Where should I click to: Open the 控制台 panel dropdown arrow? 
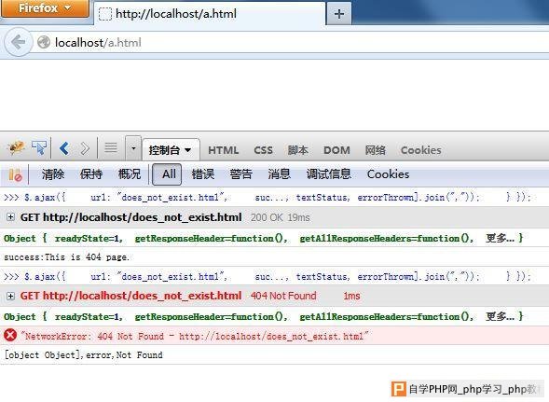pos(188,150)
